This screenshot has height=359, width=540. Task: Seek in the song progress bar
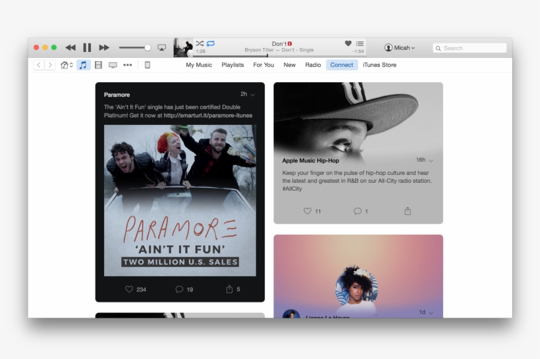(279, 56)
